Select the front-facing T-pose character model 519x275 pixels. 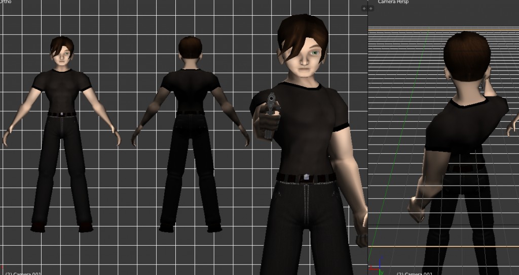61,134
